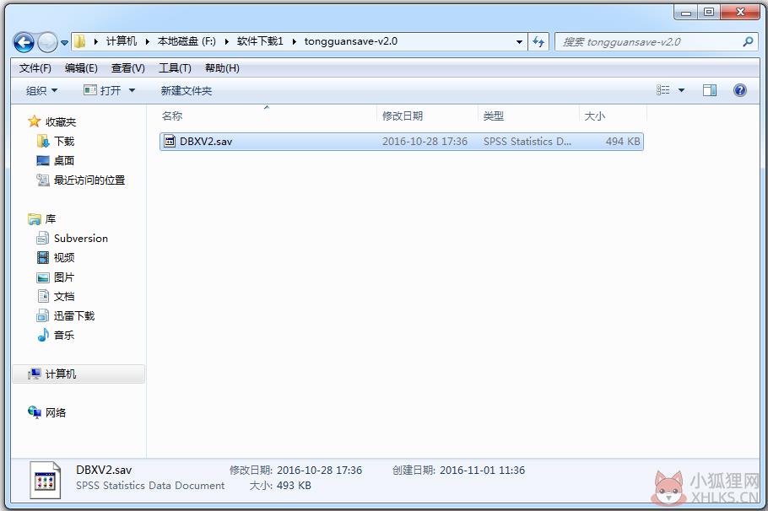Change view with the view icon
This screenshot has width=768, height=511.
[x=663, y=90]
